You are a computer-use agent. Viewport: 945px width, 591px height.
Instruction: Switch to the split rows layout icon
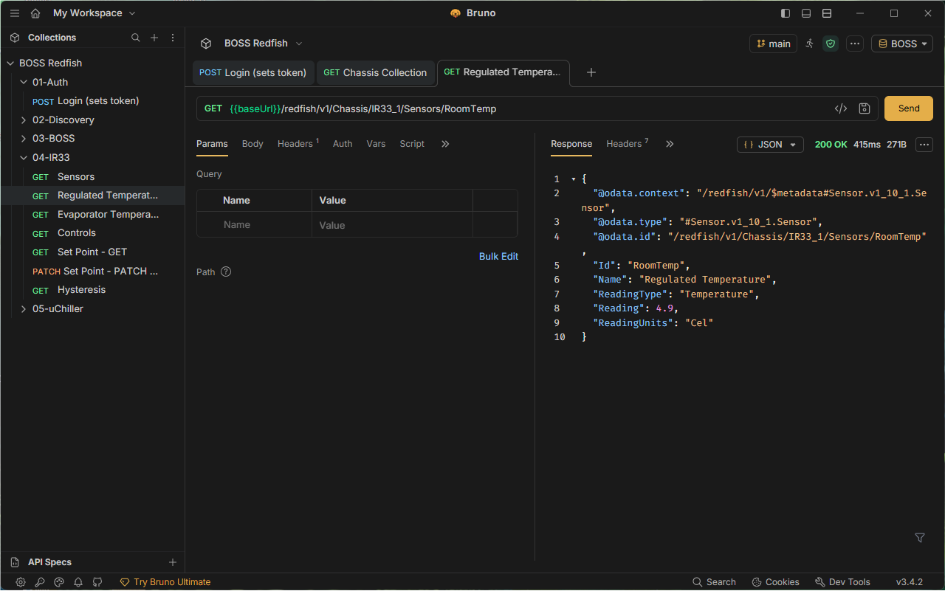tap(827, 13)
